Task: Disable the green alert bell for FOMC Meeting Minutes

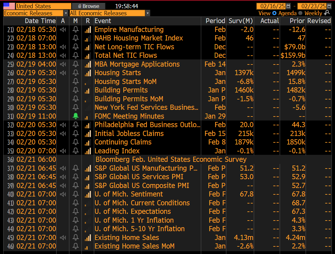Action: point(75,116)
